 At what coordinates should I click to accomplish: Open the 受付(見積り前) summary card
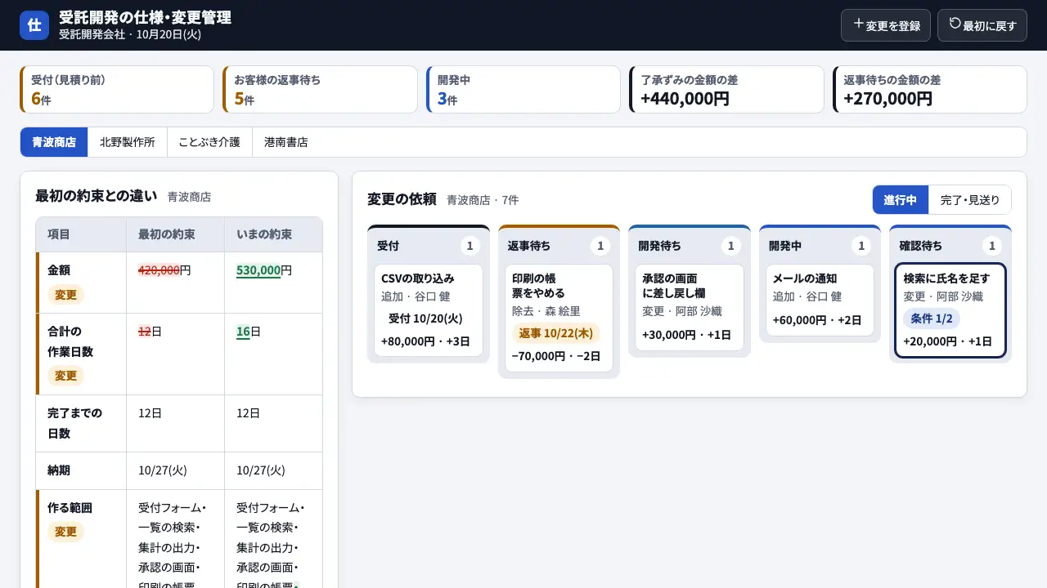click(x=117, y=89)
